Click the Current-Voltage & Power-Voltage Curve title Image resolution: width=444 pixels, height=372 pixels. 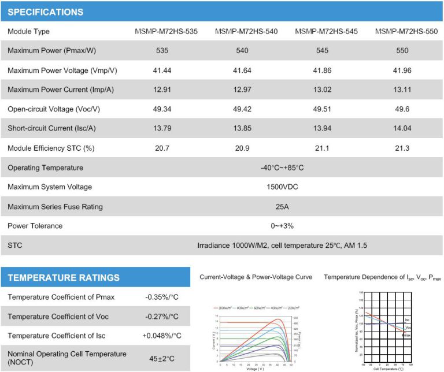tap(256, 277)
